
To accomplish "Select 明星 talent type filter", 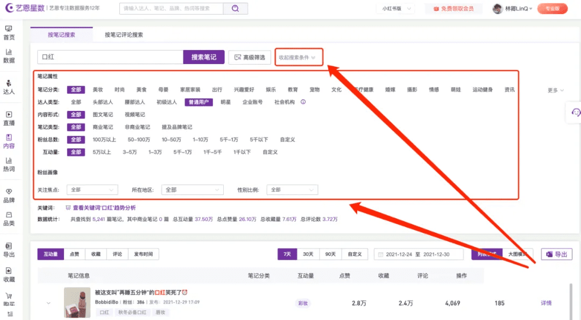I will coord(225,102).
